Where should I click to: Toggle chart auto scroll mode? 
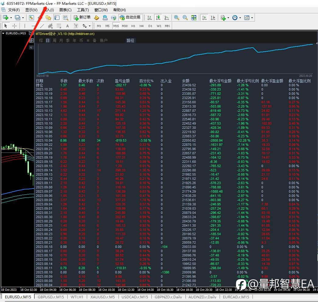click(204, 18)
